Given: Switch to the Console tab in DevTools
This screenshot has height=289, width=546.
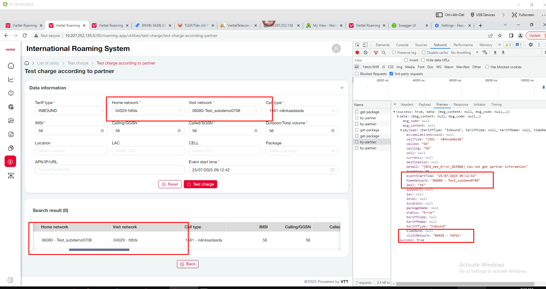Looking at the screenshot, I should pos(402,45).
